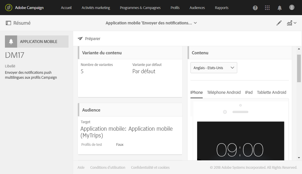
Task: Click the Profils de test label
Action: pos(91,145)
